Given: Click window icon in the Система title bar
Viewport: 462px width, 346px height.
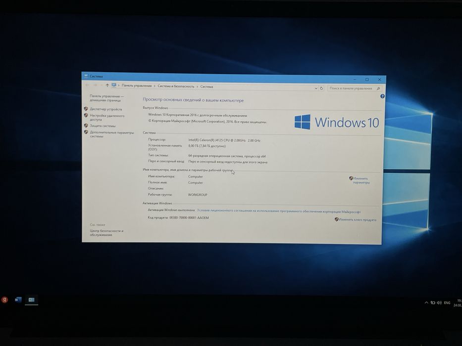Looking at the screenshot, I should (x=86, y=76).
